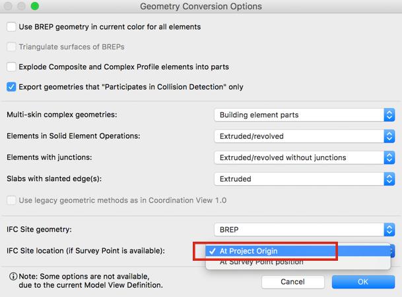
Task: Open the BREP site geometry dropdown
Action: (304, 229)
